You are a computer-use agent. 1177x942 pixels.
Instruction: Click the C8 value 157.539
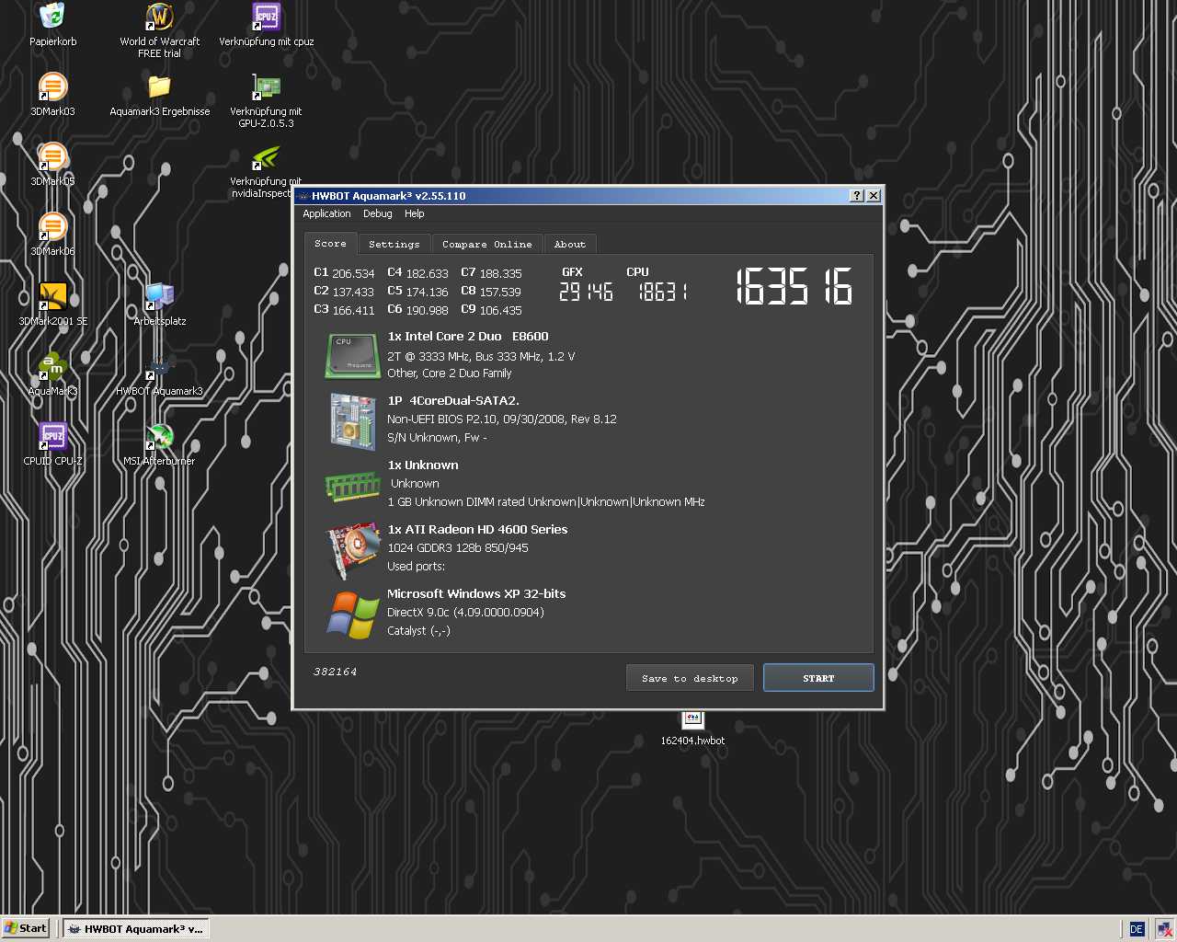tap(500, 293)
